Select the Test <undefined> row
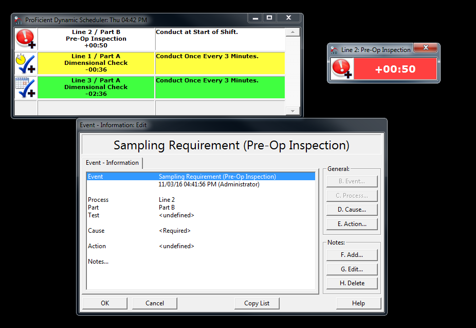 [x=201, y=215]
